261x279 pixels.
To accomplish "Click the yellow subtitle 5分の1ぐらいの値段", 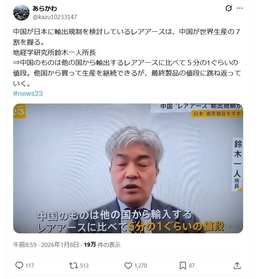I will click(176, 227).
